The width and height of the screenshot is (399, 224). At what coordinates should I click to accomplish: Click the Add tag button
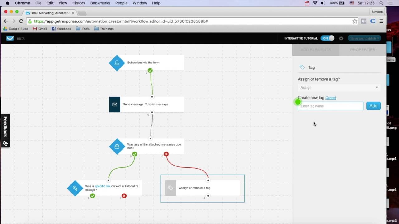coord(373,106)
